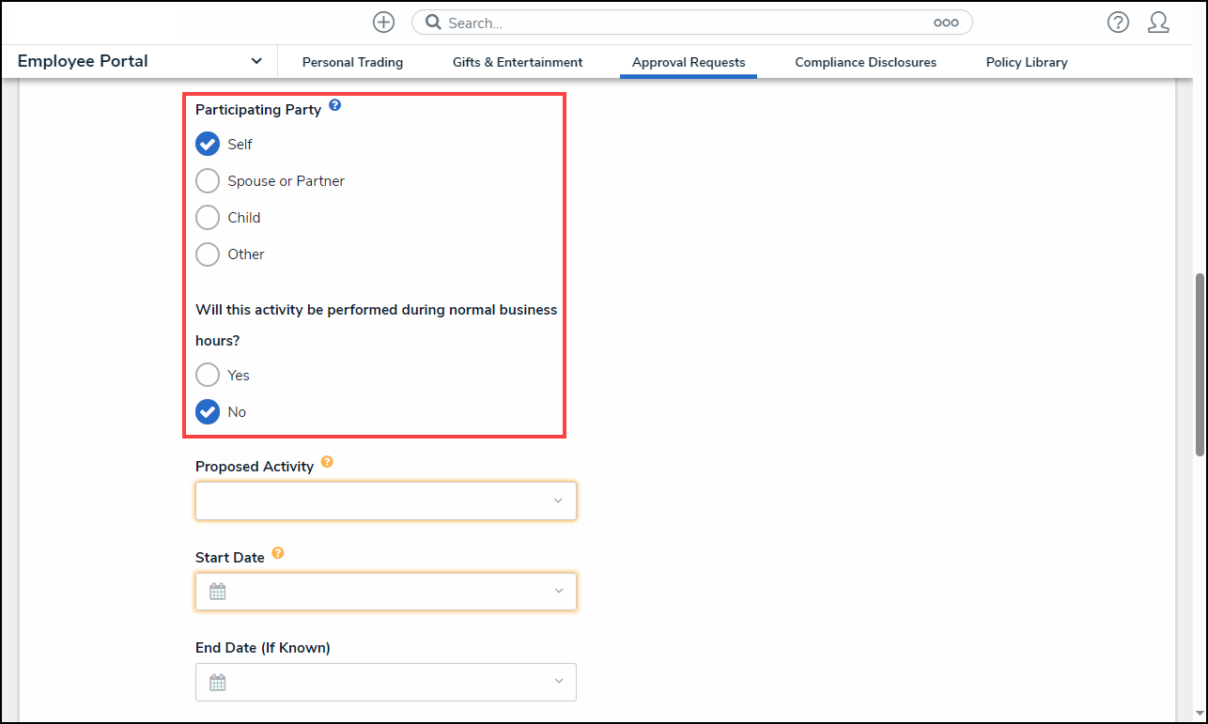Choose Yes for normal business hours
Viewport: 1208px width, 724px height.
208,375
